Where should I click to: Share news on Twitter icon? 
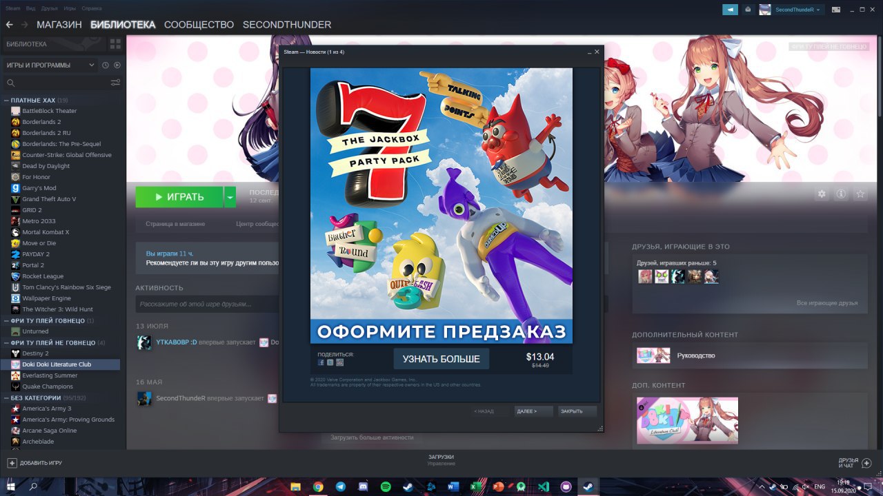330,362
